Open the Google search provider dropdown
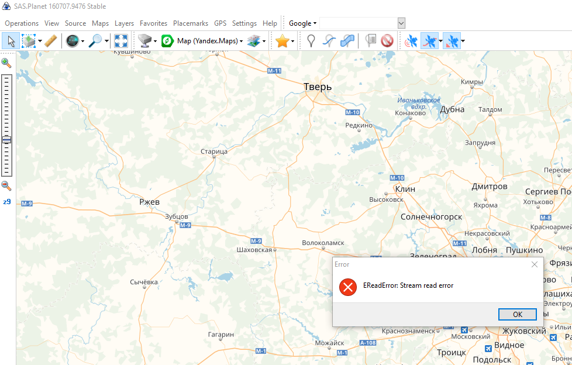 pos(302,23)
